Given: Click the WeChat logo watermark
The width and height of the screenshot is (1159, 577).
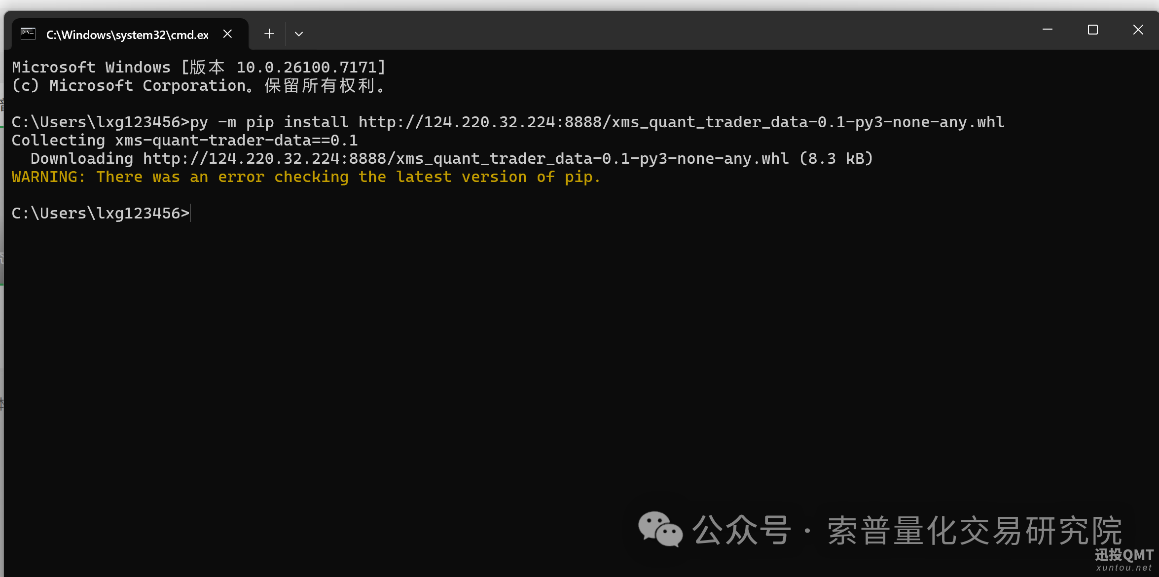Looking at the screenshot, I should 660,530.
